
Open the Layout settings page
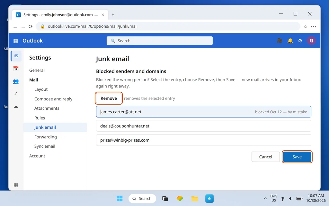(x=41, y=89)
